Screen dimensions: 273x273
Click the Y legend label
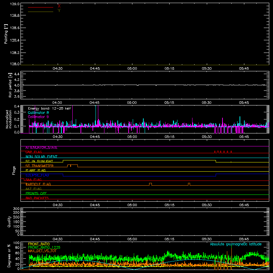[x=59, y=11]
